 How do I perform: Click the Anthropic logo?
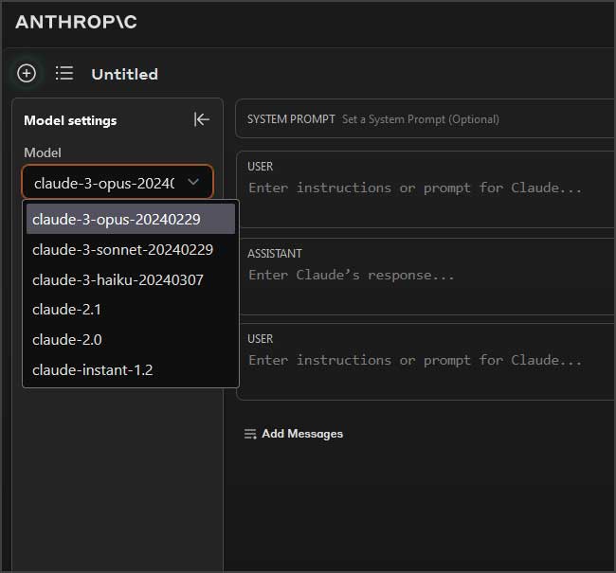76,22
